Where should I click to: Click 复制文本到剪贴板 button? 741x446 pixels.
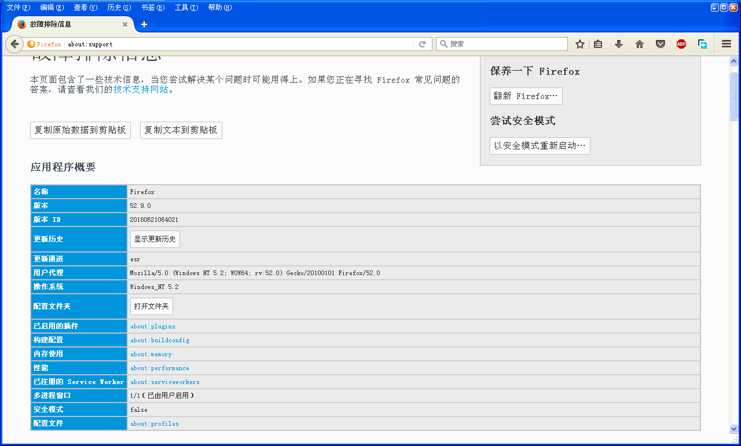coord(181,130)
